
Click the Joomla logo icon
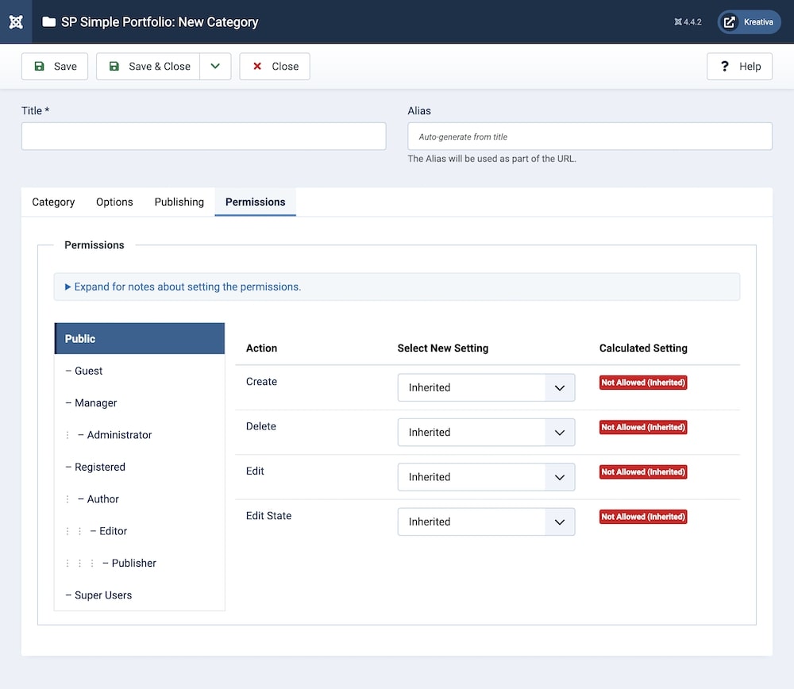[x=16, y=21]
